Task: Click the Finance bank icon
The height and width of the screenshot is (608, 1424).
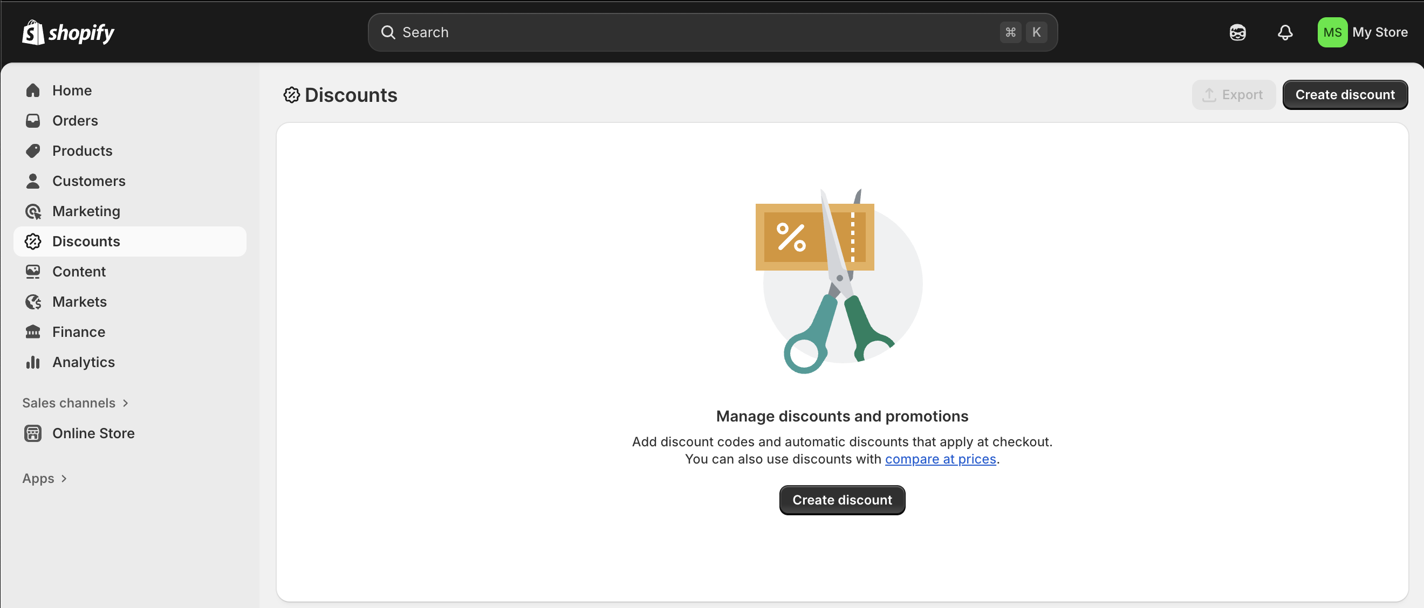Action: tap(33, 331)
